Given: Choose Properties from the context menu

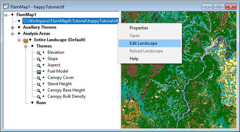Looking at the screenshot, I should tap(150, 28).
